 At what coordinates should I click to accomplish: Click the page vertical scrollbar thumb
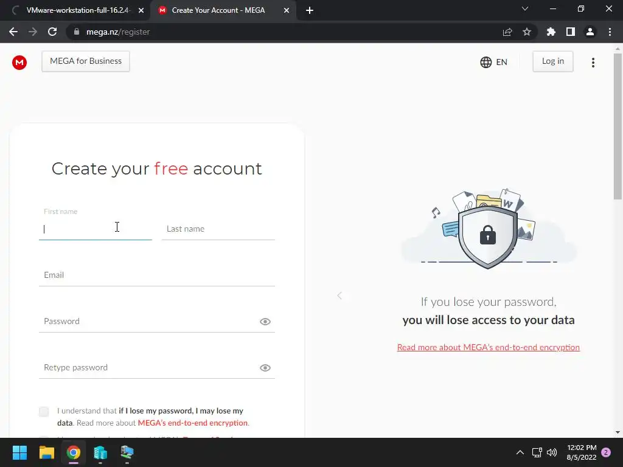[618, 126]
